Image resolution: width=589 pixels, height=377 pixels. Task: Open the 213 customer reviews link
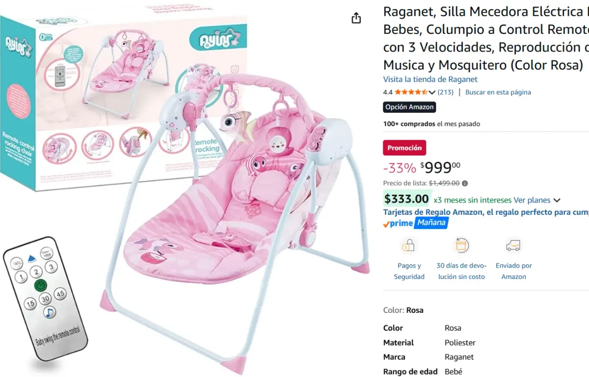(x=445, y=92)
